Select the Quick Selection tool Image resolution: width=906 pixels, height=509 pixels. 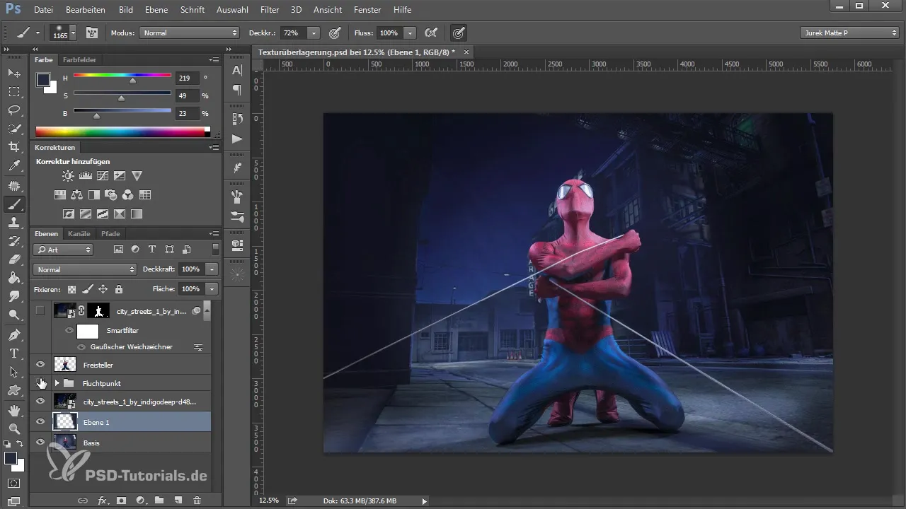click(14, 129)
